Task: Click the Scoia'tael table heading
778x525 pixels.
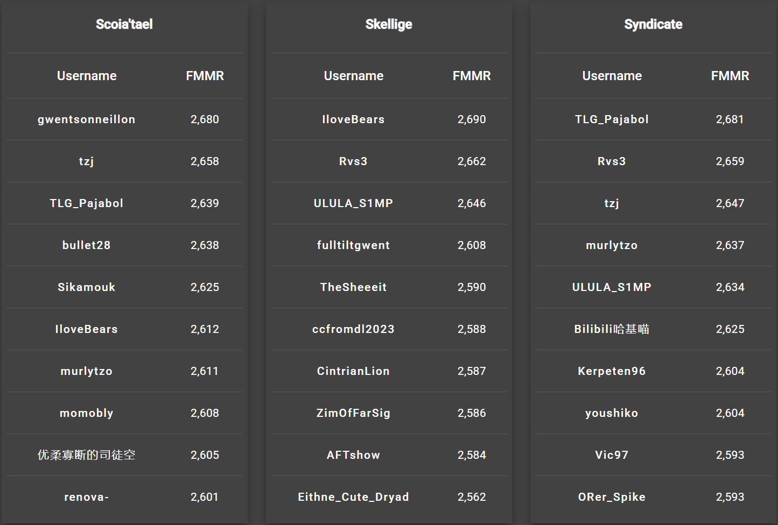Action: click(124, 24)
